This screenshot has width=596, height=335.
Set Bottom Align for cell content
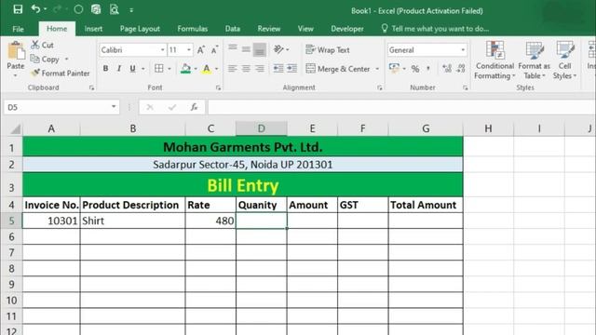[260, 49]
